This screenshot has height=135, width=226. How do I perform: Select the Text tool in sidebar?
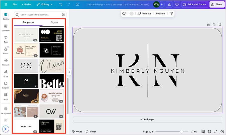point(6,39)
